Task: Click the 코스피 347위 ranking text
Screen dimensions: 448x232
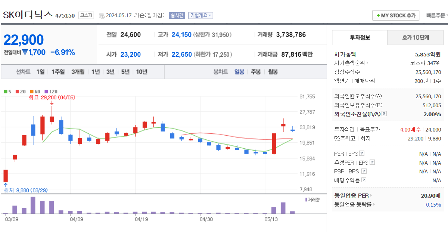Action: click(425, 63)
